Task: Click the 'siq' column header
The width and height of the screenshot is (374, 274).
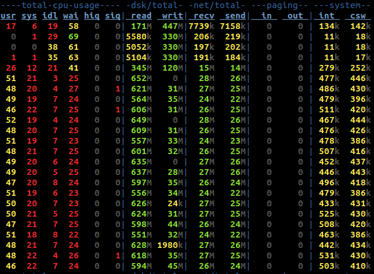Action: tap(112, 16)
